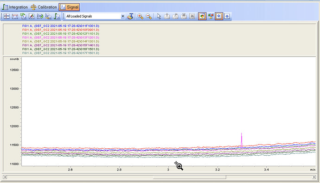Screen dimensions: 320x183
Task: Click the zoom out magnifier icon
Action: coord(148,16)
